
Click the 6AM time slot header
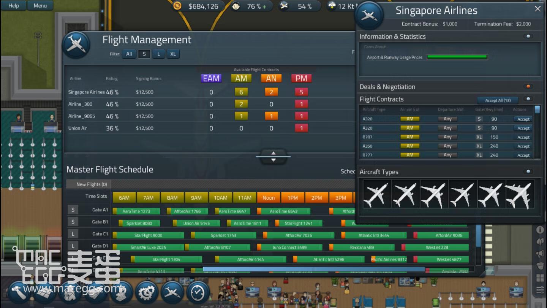124,198
